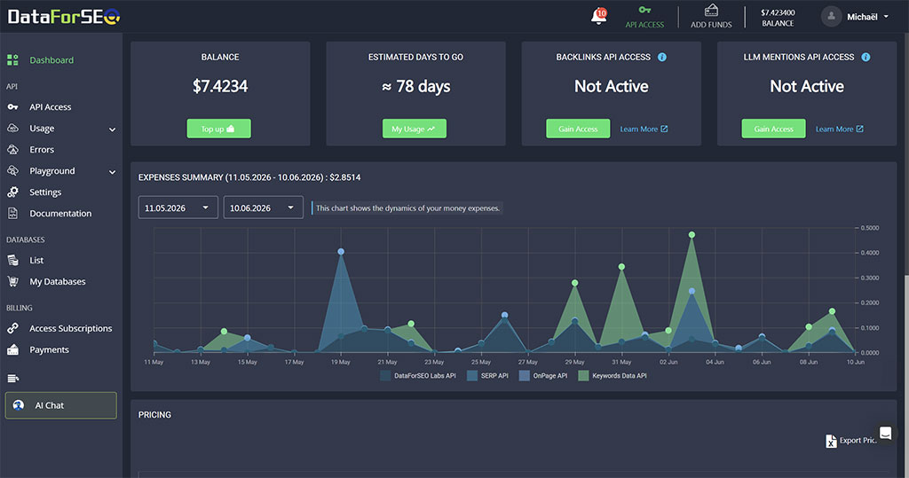Click the Payments icon in sidebar
909x478 pixels.
tap(12, 349)
